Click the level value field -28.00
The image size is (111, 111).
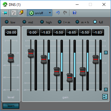(11, 32)
